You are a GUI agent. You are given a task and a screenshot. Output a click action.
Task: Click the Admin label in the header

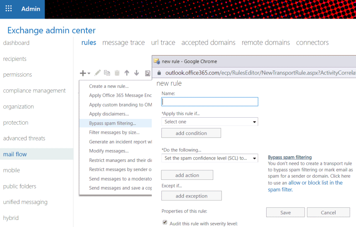coord(31,9)
